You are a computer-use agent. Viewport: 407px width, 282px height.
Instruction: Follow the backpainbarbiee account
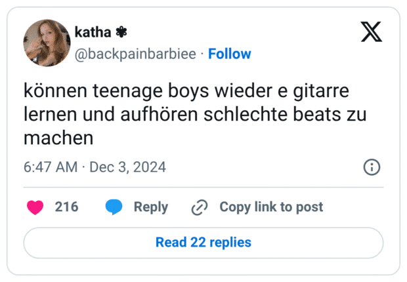tap(230, 54)
